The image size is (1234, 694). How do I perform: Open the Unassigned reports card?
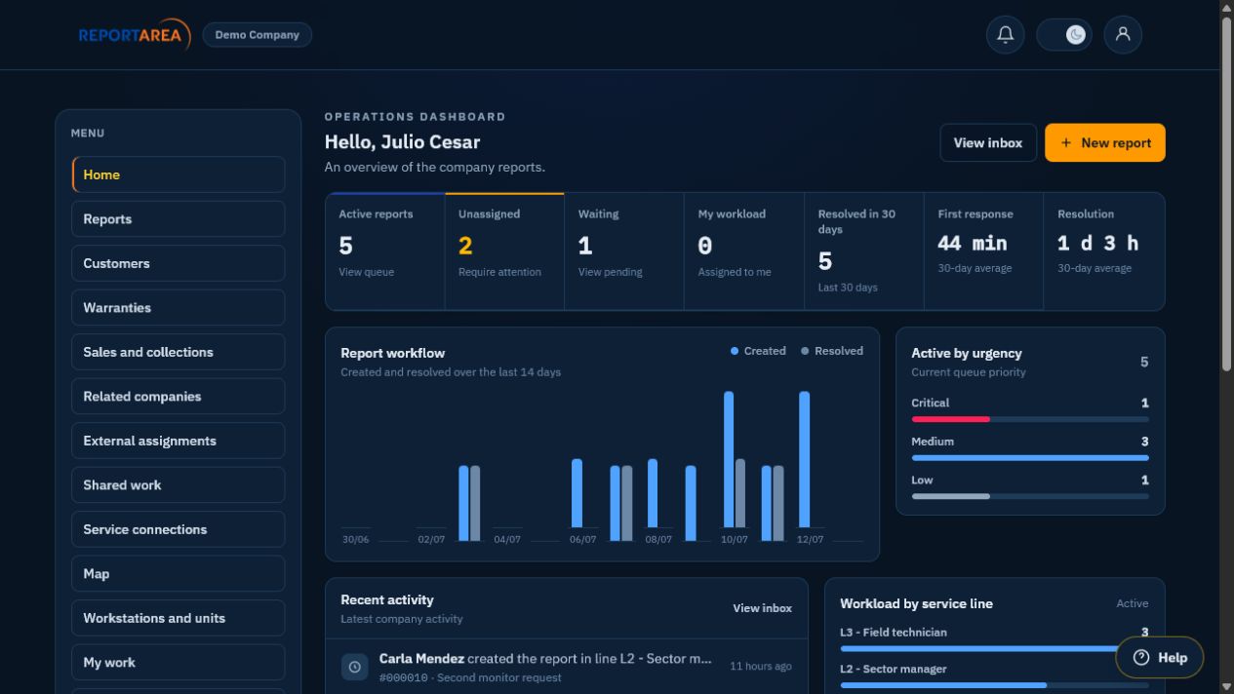pos(504,251)
